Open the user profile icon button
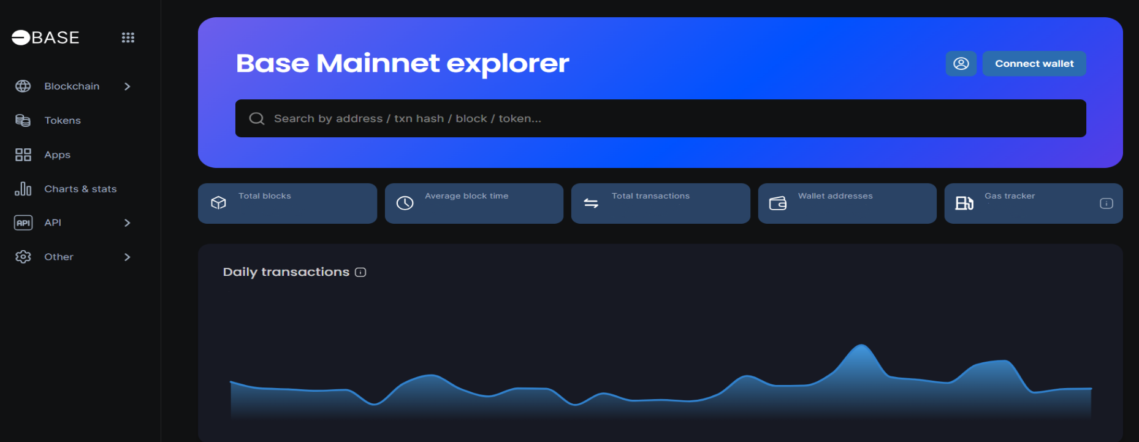Screen dimensions: 1139x442 [961, 64]
